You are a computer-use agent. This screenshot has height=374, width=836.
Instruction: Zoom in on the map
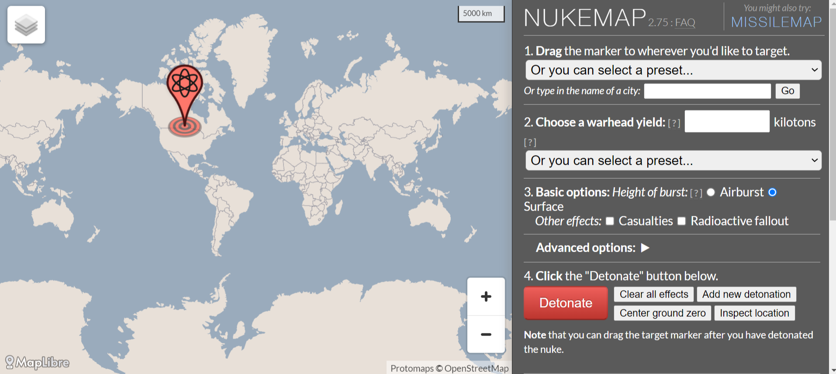486,297
